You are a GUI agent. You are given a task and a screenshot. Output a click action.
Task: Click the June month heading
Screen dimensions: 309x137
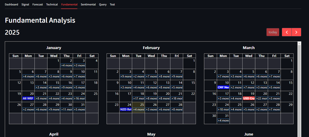pos(249,134)
